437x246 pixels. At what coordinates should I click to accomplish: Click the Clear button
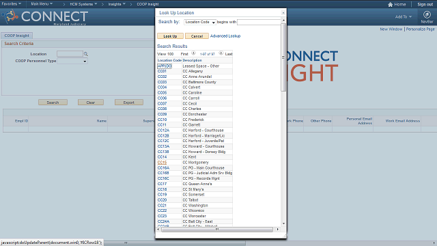(x=91, y=102)
